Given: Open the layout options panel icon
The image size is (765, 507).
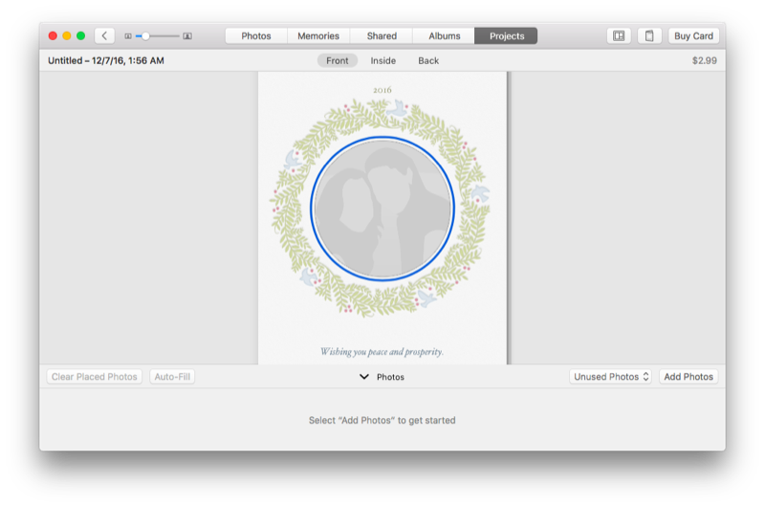Looking at the screenshot, I should (x=619, y=35).
